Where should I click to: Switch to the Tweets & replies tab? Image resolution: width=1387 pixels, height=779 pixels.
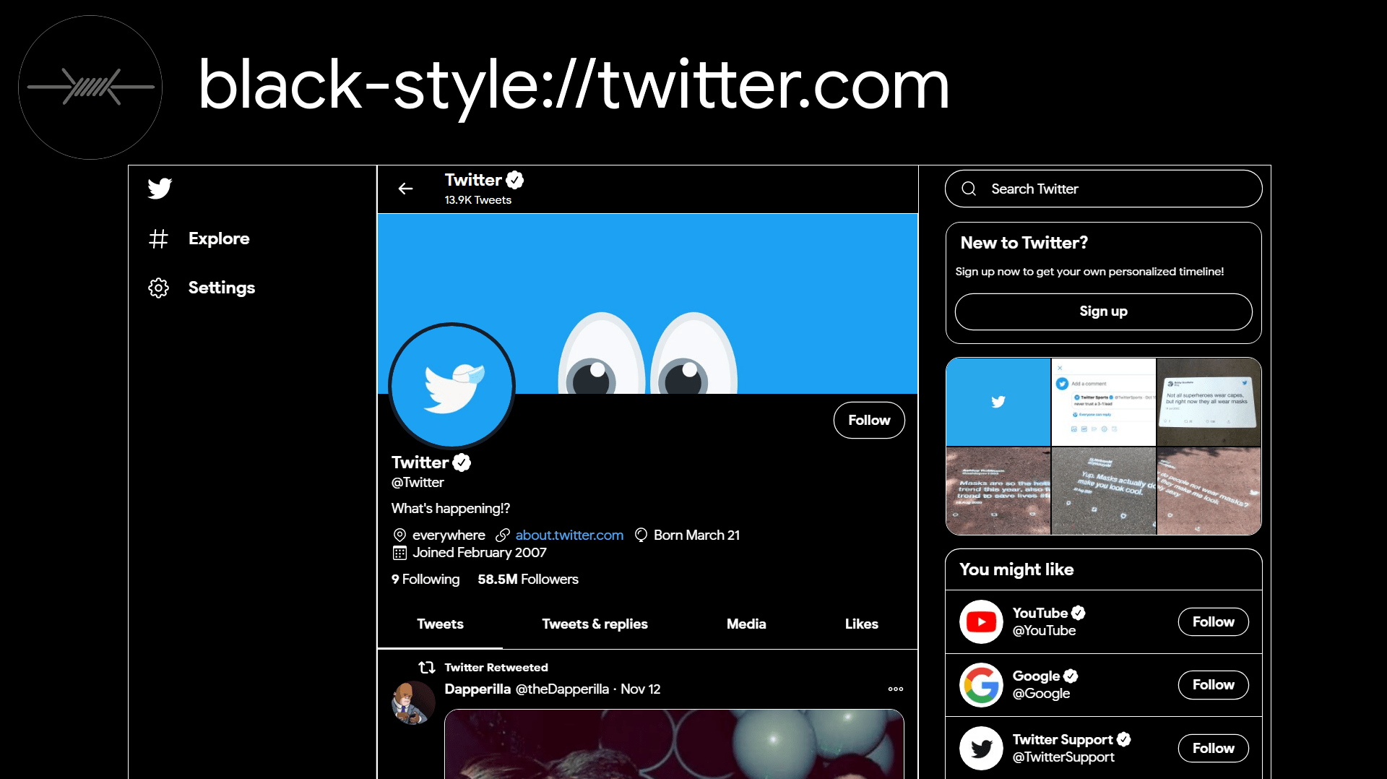pyautogui.click(x=595, y=624)
